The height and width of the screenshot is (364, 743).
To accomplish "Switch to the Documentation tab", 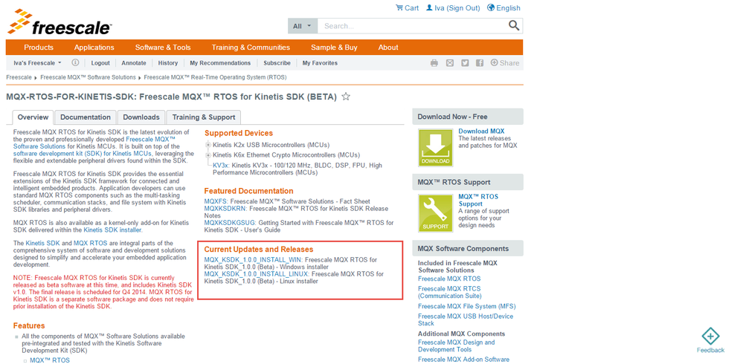I will [x=86, y=117].
